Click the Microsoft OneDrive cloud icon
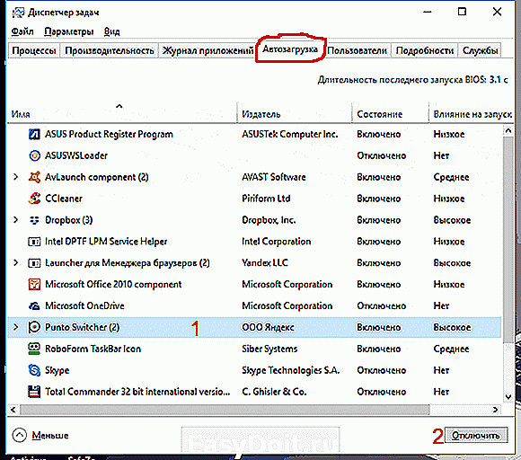 point(34,305)
